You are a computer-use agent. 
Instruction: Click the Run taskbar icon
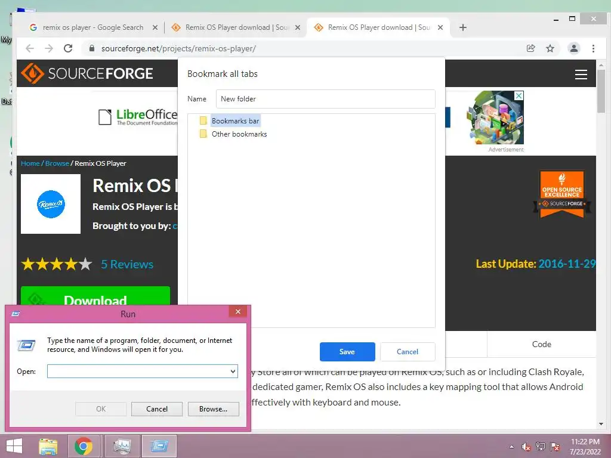(159, 446)
